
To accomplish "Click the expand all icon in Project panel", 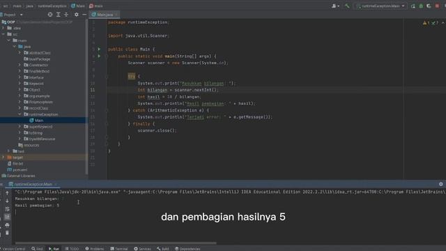I will [x=59, y=15].
